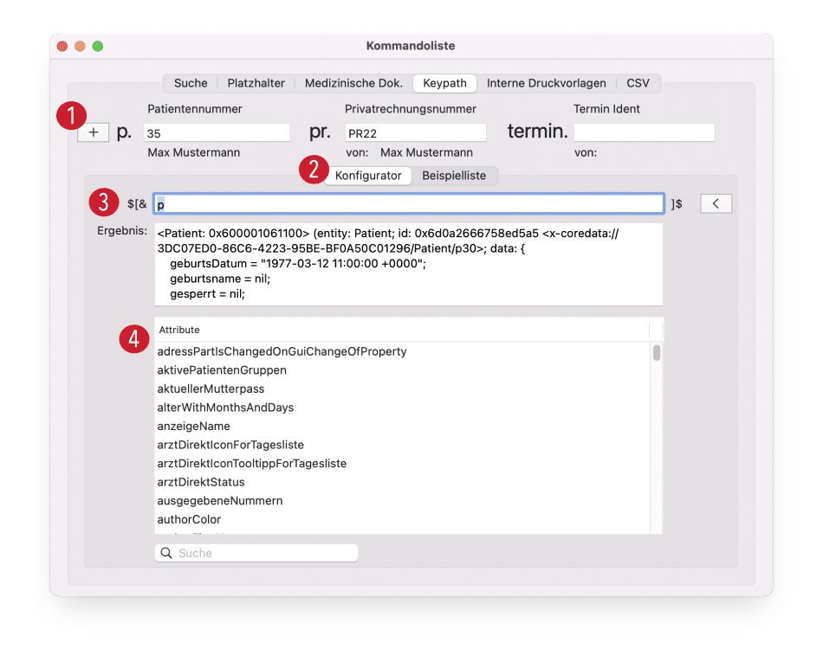The width and height of the screenshot is (823, 662).
Task: Minimize the window using the yellow button
Action: pos(80,46)
